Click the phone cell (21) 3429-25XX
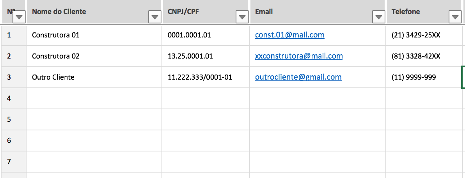465x178 pixels. click(416, 35)
